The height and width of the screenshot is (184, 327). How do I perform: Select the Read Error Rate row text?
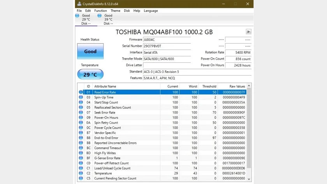105,92
